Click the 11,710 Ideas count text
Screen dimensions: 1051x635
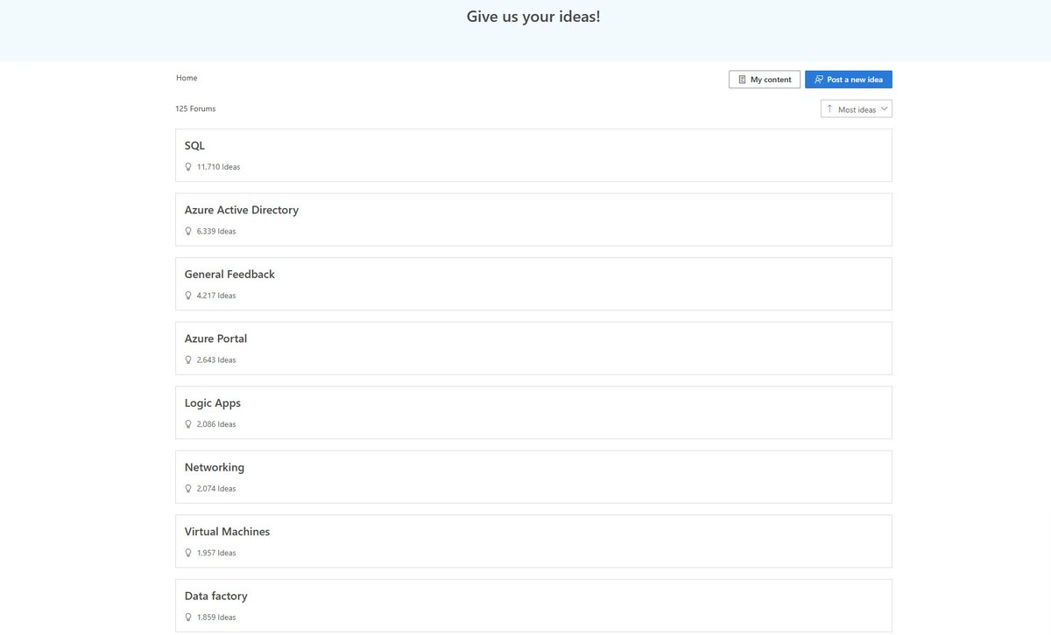[x=218, y=167]
